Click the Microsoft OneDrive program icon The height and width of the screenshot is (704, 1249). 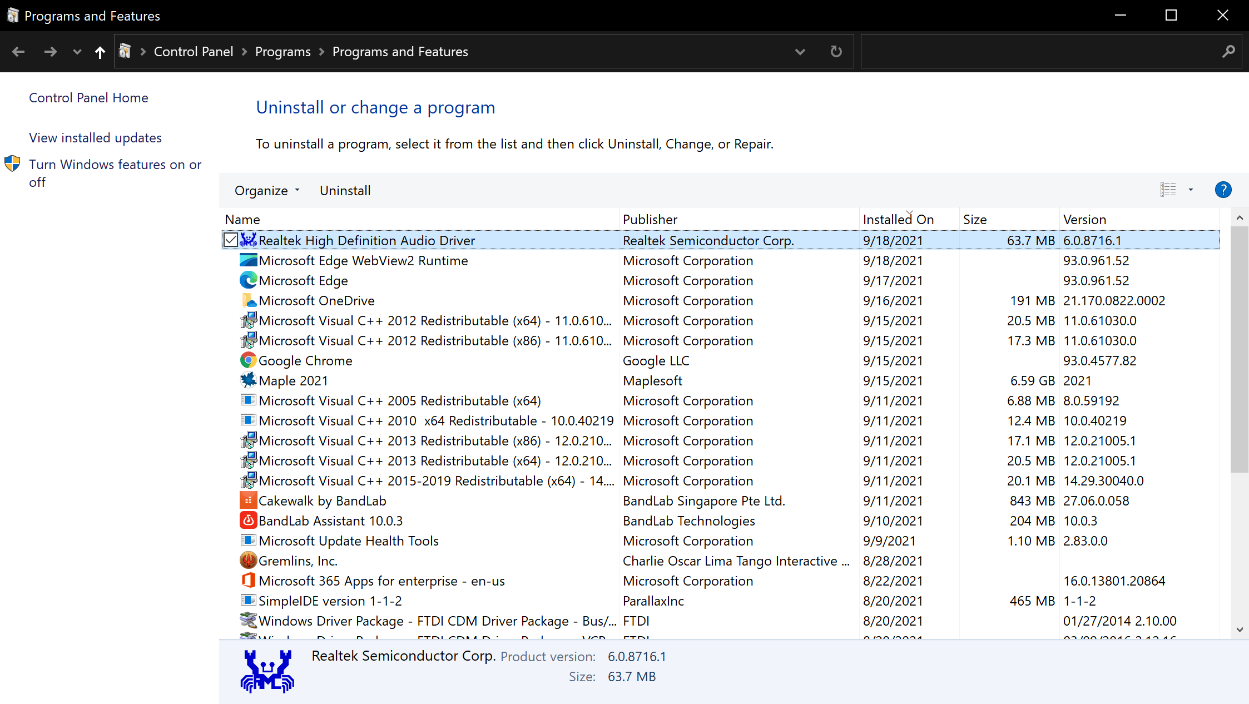(x=248, y=300)
